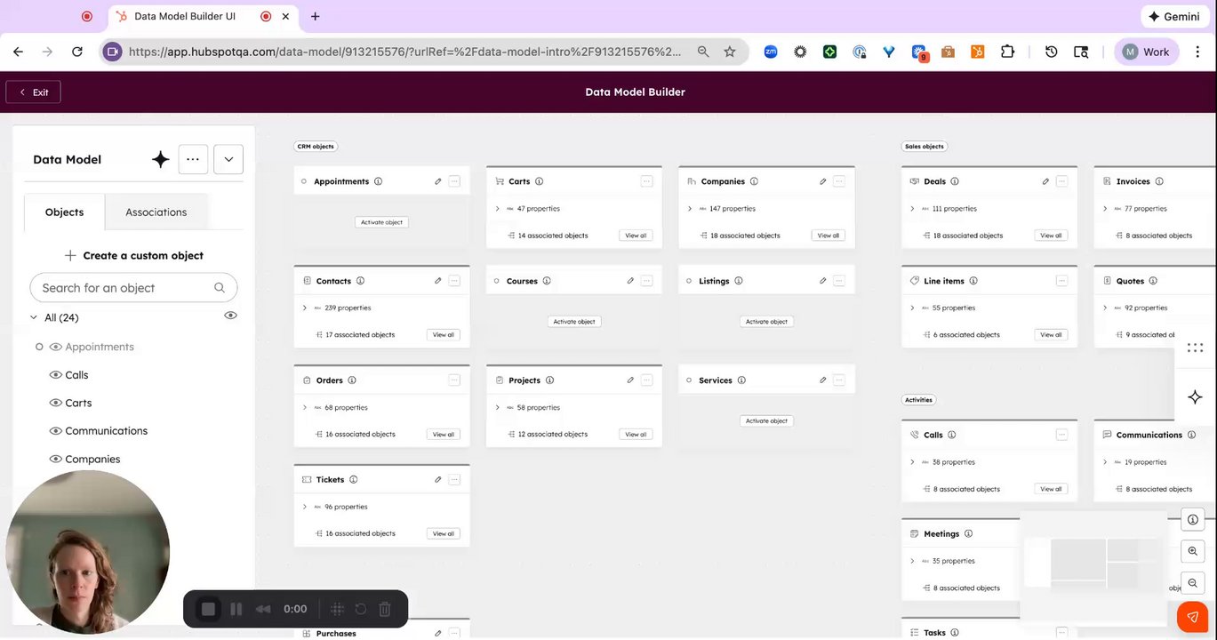Click the search magnifier in object search

pyautogui.click(x=220, y=288)
